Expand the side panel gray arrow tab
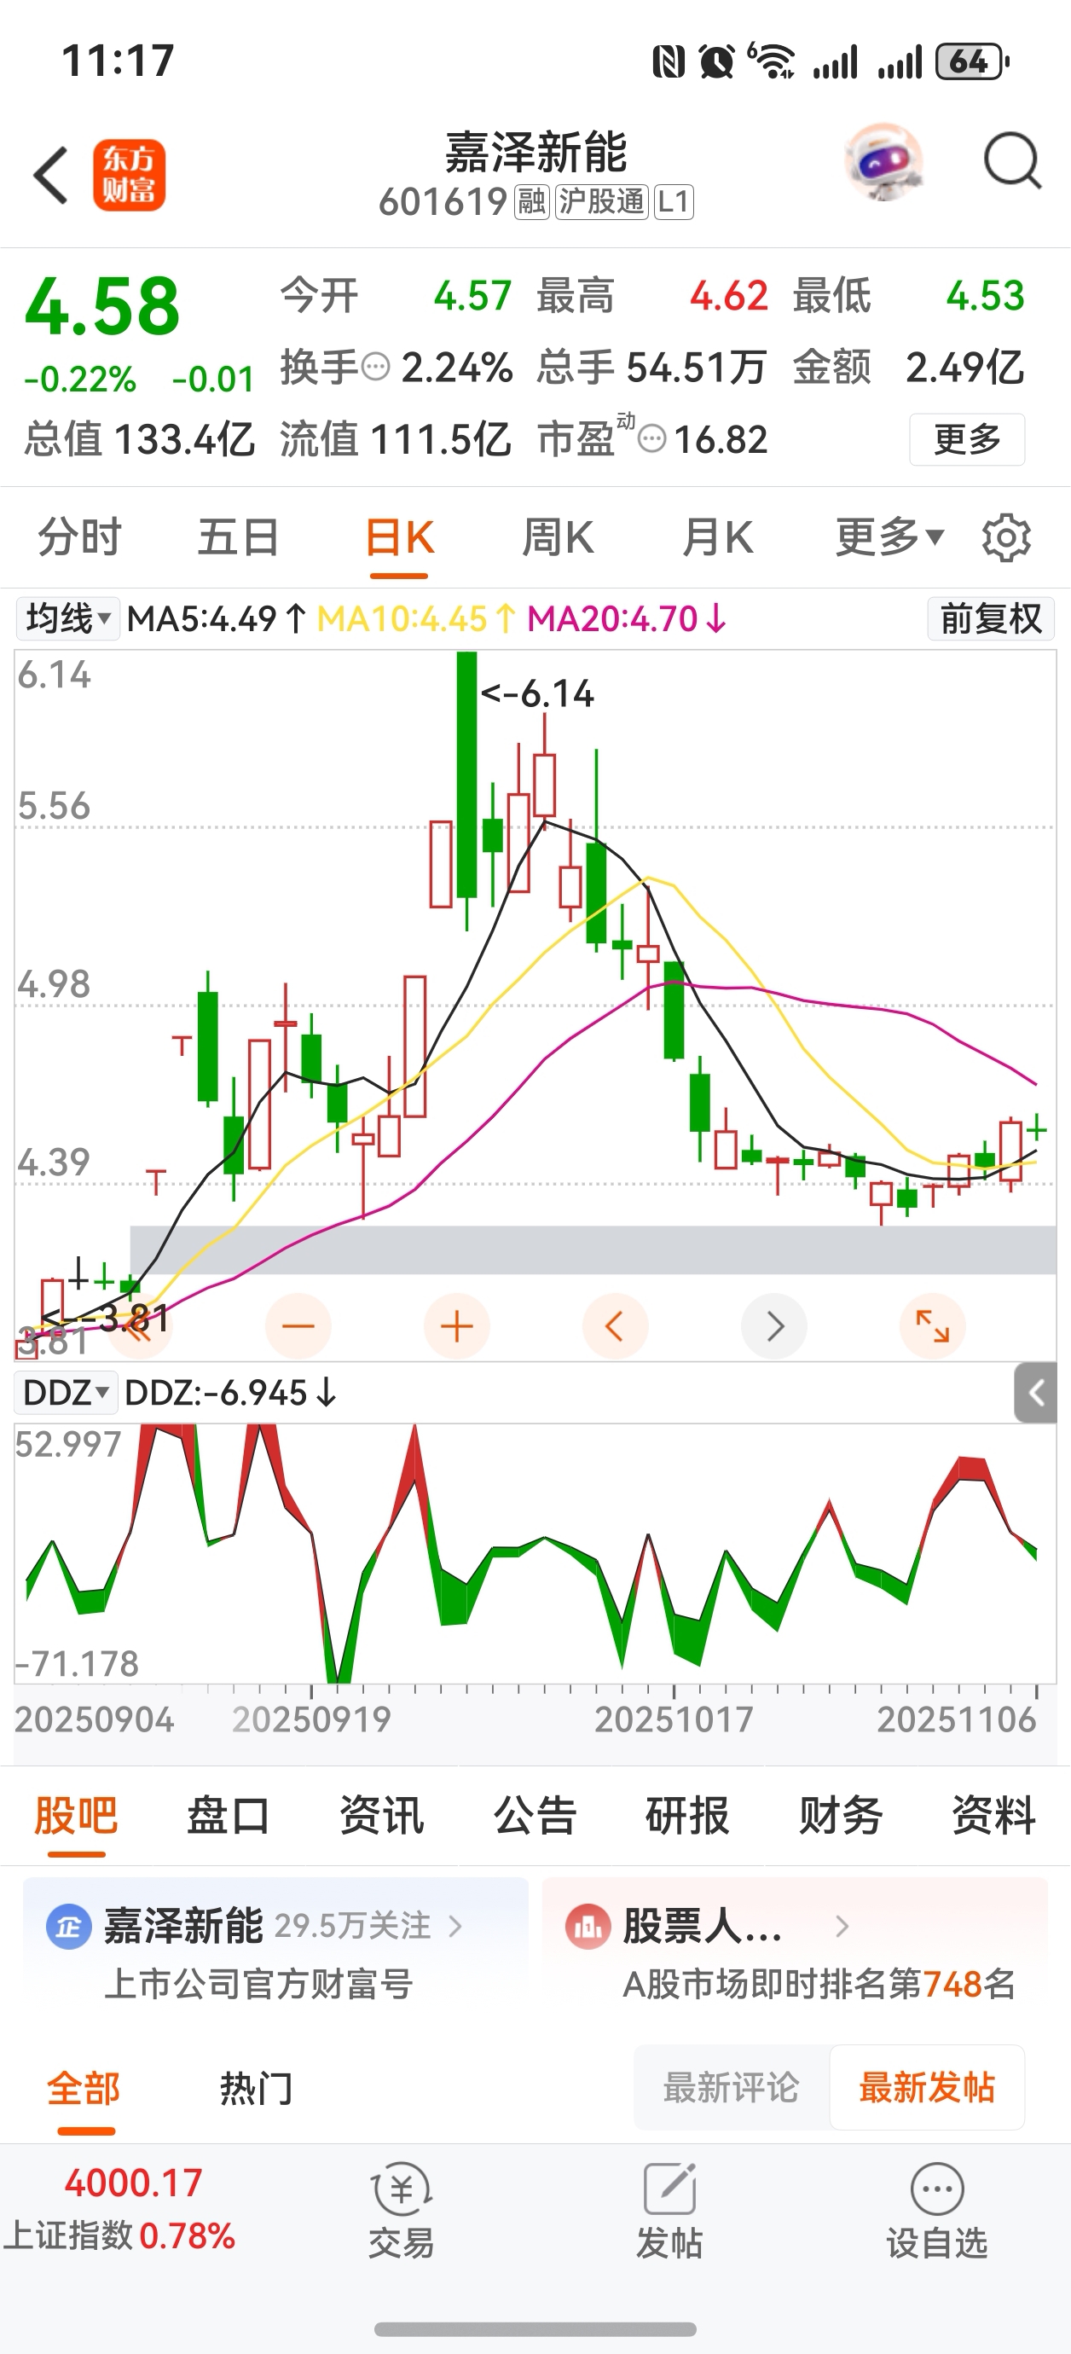The image size is (1071, 2354). tap(1035, 1393)
